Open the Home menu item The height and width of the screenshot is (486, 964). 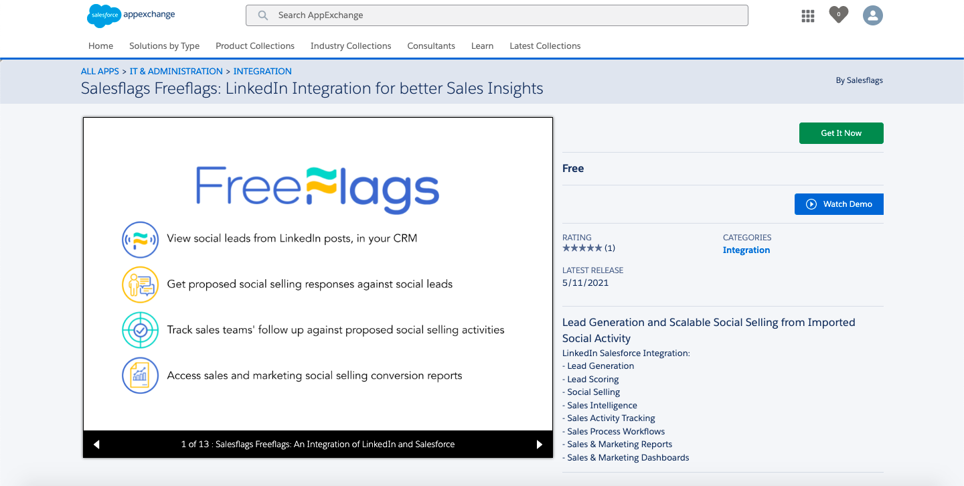pos(100,46)
